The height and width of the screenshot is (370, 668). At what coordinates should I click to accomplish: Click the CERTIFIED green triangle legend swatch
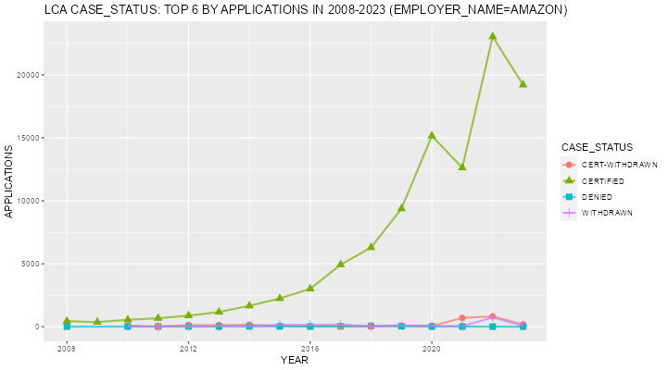[x=569, y=180]
